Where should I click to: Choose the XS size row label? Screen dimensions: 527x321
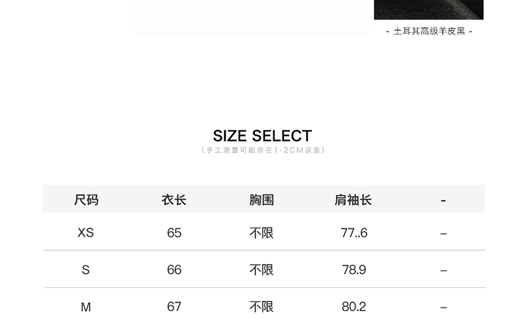coord(86,232)
